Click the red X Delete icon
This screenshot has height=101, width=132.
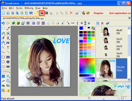[x=71, y=13]
